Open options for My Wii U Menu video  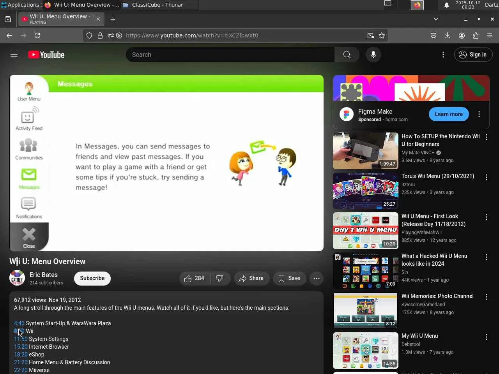pyautogui.click(x=487, y=337)
